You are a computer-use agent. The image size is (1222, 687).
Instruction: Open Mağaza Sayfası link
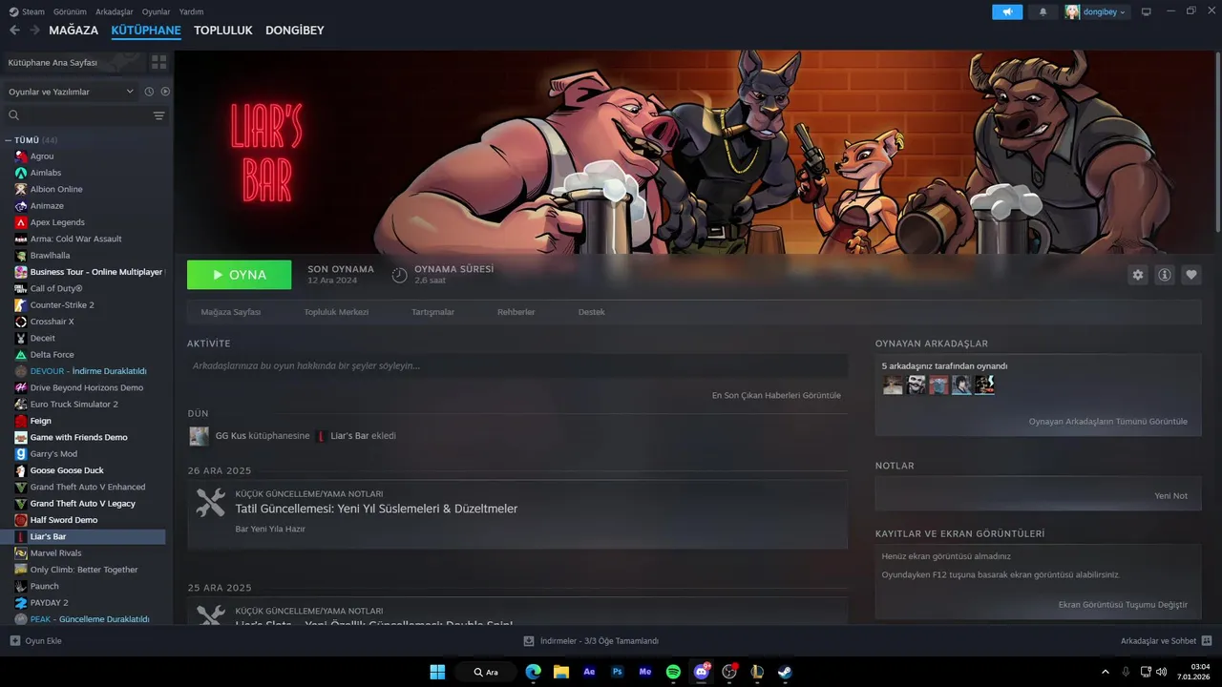(x=230, y=312)
